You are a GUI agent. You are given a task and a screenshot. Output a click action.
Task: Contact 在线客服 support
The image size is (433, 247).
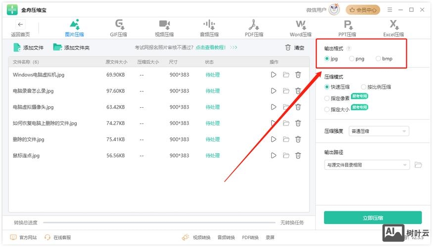pyautogui.click(x=58, y=237)
